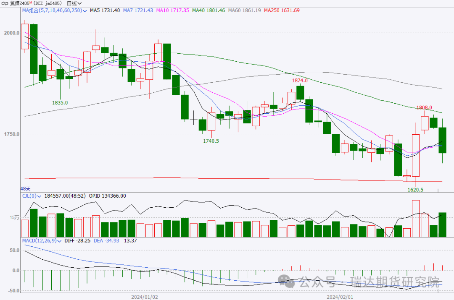Click the magenta MA10 legend entry
454x300 pixels.
point(174,10)
